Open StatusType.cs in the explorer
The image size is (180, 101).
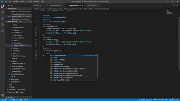coord(18,43)
